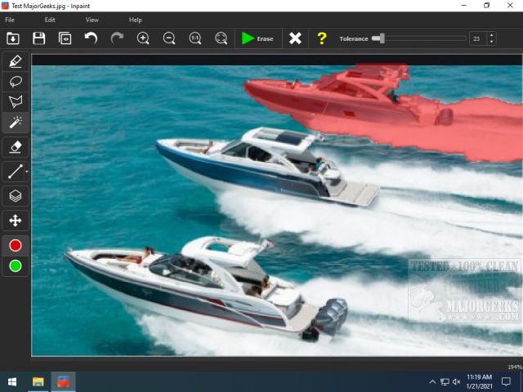This screenshot has width=523, height=392.
Task: Adjust the Tolerance slider handle
Action: point(382,38)
